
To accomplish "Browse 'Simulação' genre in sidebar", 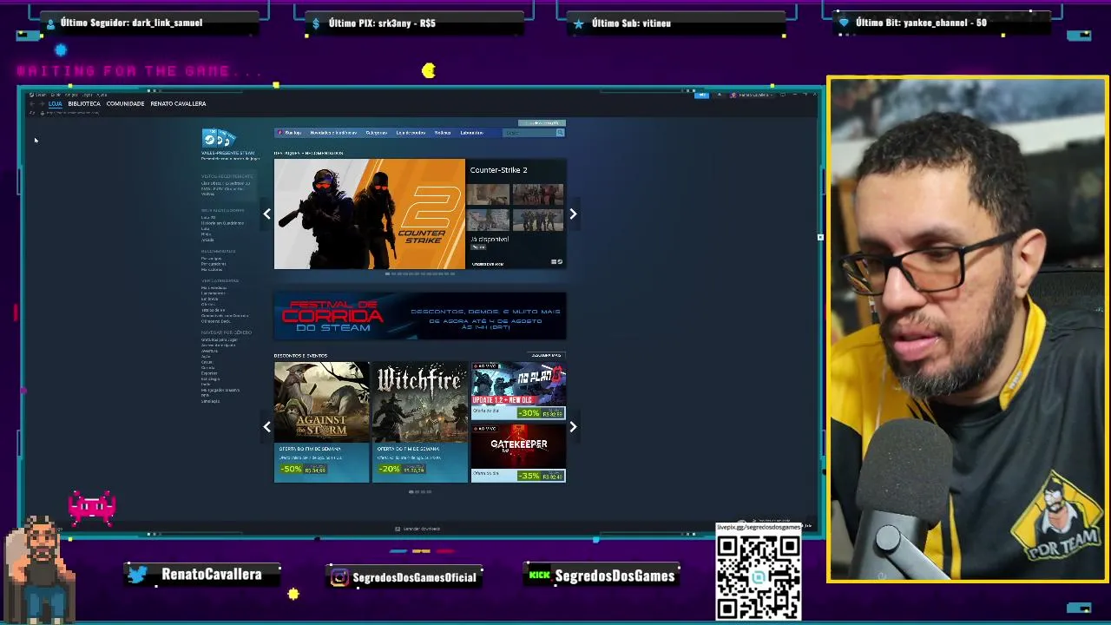I will pyautogui.click(x=210, y=401).
